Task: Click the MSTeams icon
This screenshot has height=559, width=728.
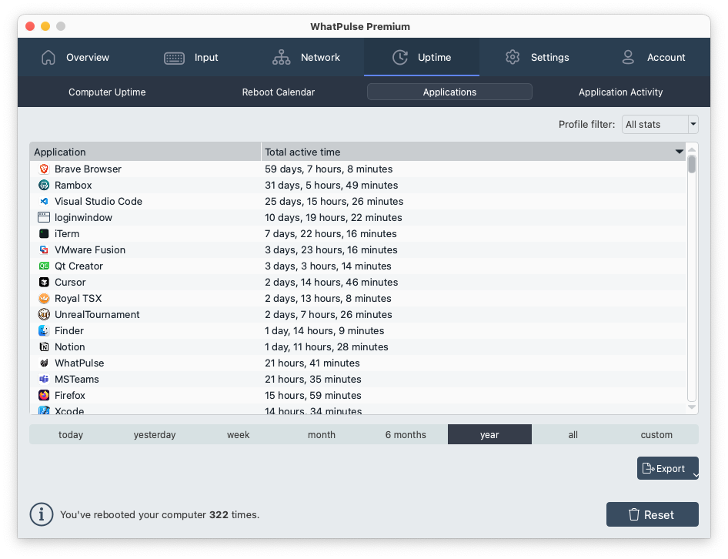Action: tap(44, 379)
